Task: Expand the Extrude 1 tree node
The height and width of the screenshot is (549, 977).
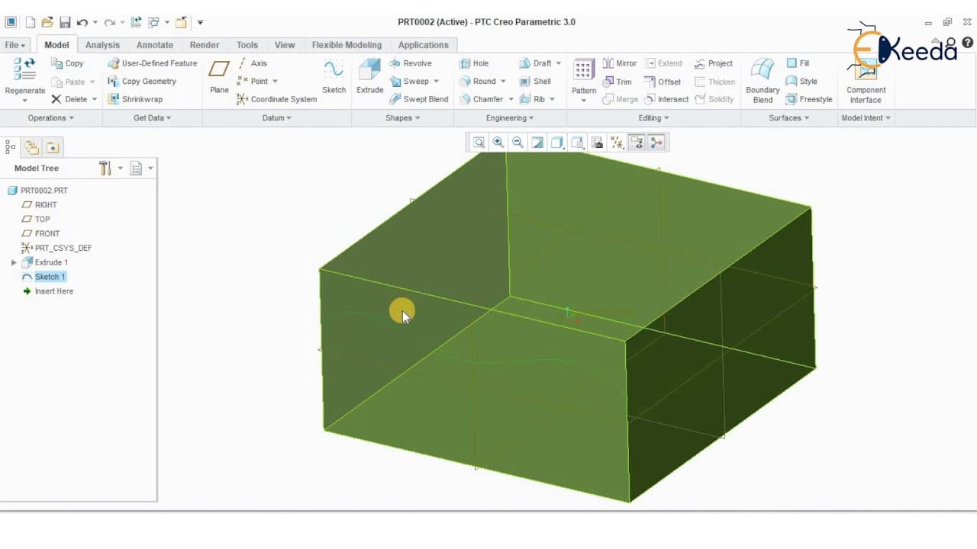Action: (x=14, y=262)
